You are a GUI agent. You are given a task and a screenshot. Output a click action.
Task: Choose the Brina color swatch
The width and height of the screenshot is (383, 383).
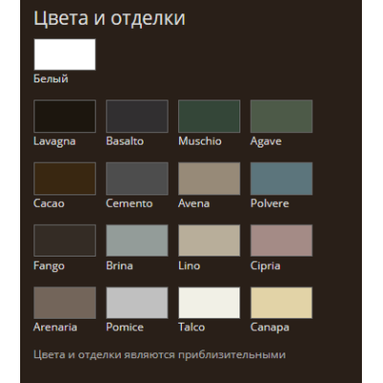click(x=137, y=240)
